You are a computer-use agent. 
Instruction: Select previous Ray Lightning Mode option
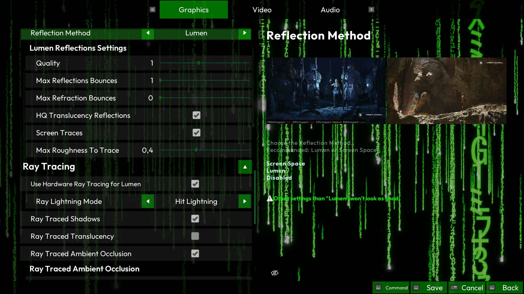pos(148,201)
